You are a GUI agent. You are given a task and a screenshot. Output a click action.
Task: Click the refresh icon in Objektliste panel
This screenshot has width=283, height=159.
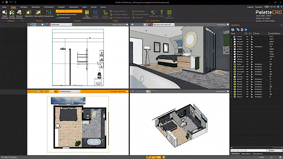242,30
